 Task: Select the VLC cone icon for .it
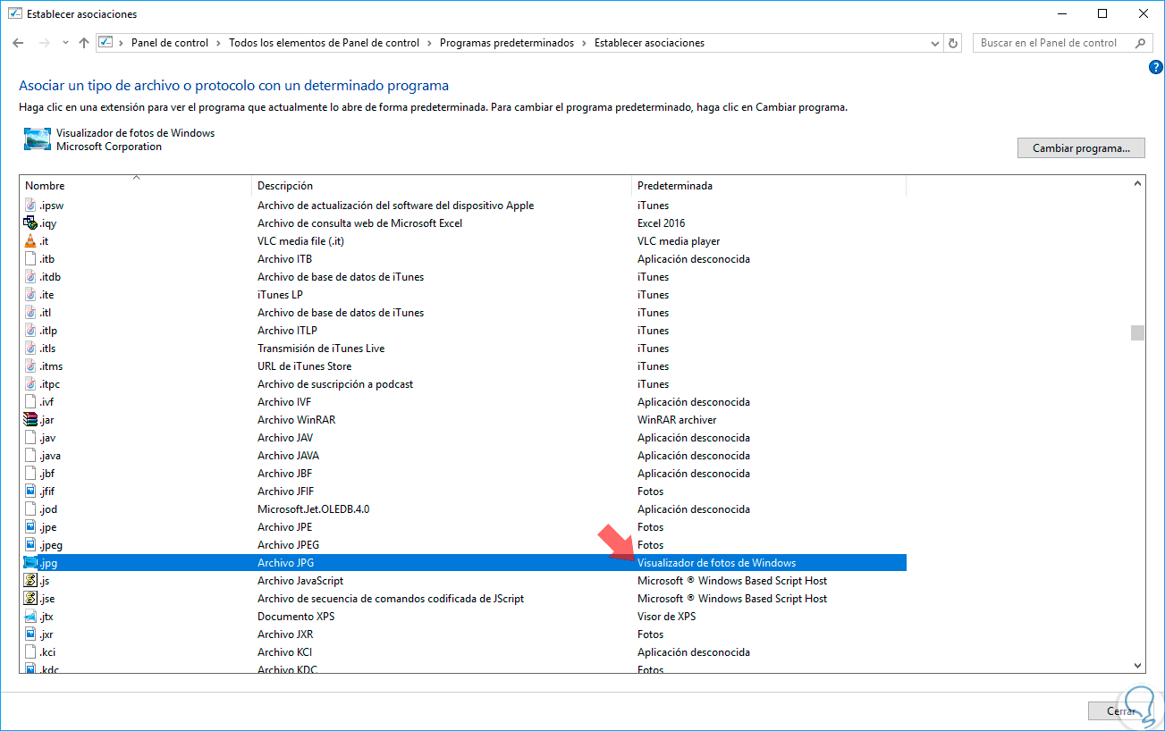30,241
